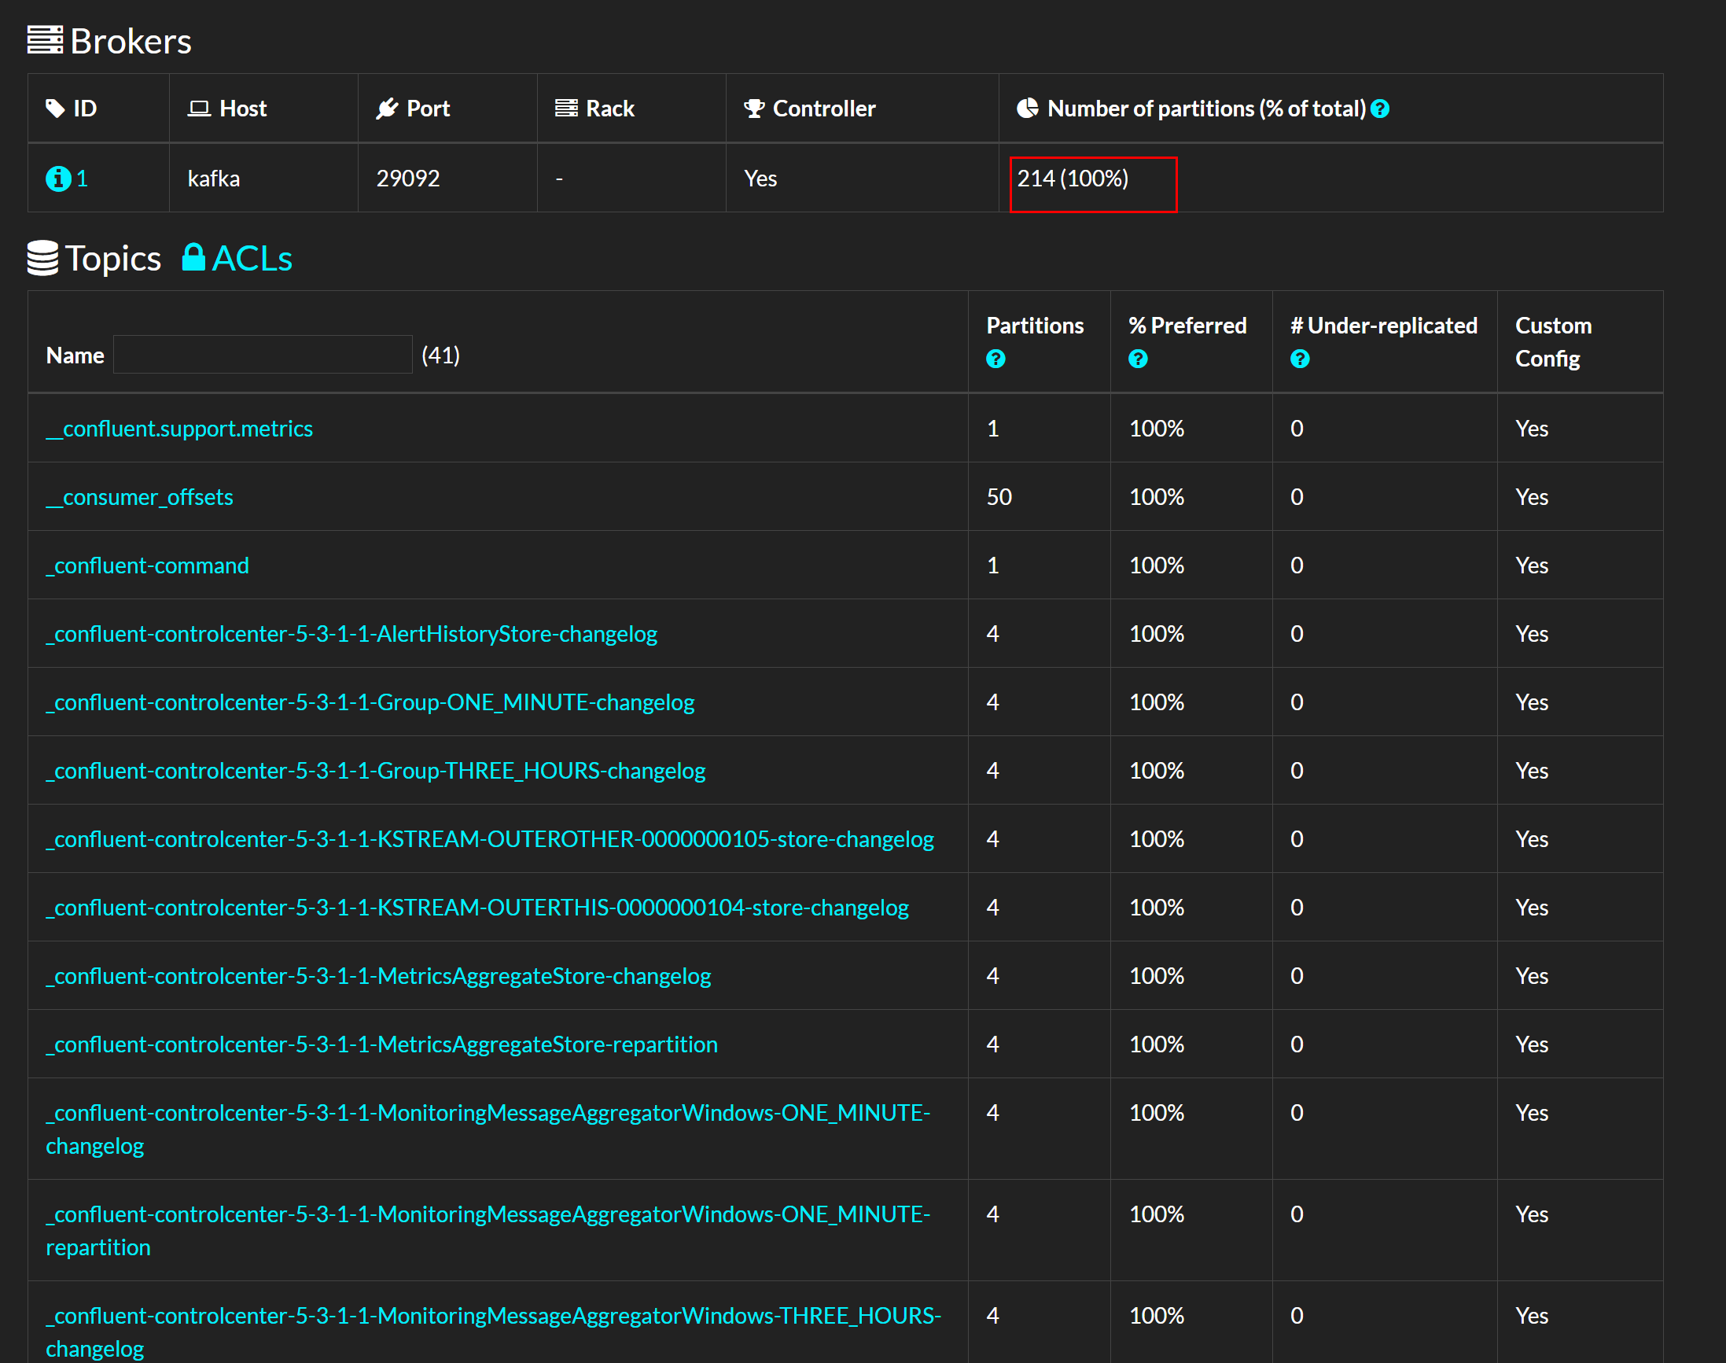
Task: Switch to the ACLs tab
Action: (252, 259)
